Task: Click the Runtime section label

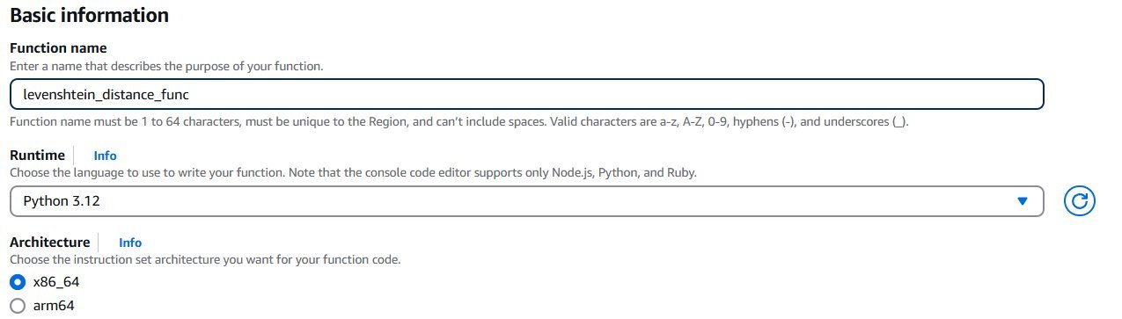Action: [37, 155]
